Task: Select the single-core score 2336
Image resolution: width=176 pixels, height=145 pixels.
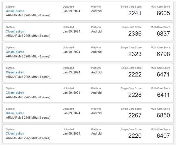Action: [x=135, y=34]
